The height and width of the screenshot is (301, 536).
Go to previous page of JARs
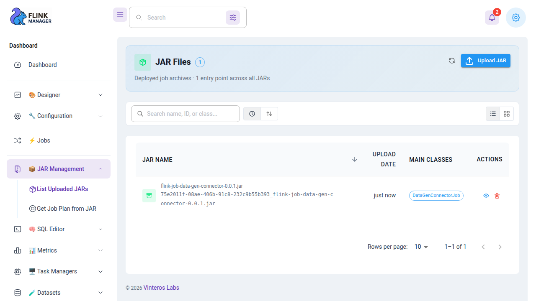tap(483, 247)
